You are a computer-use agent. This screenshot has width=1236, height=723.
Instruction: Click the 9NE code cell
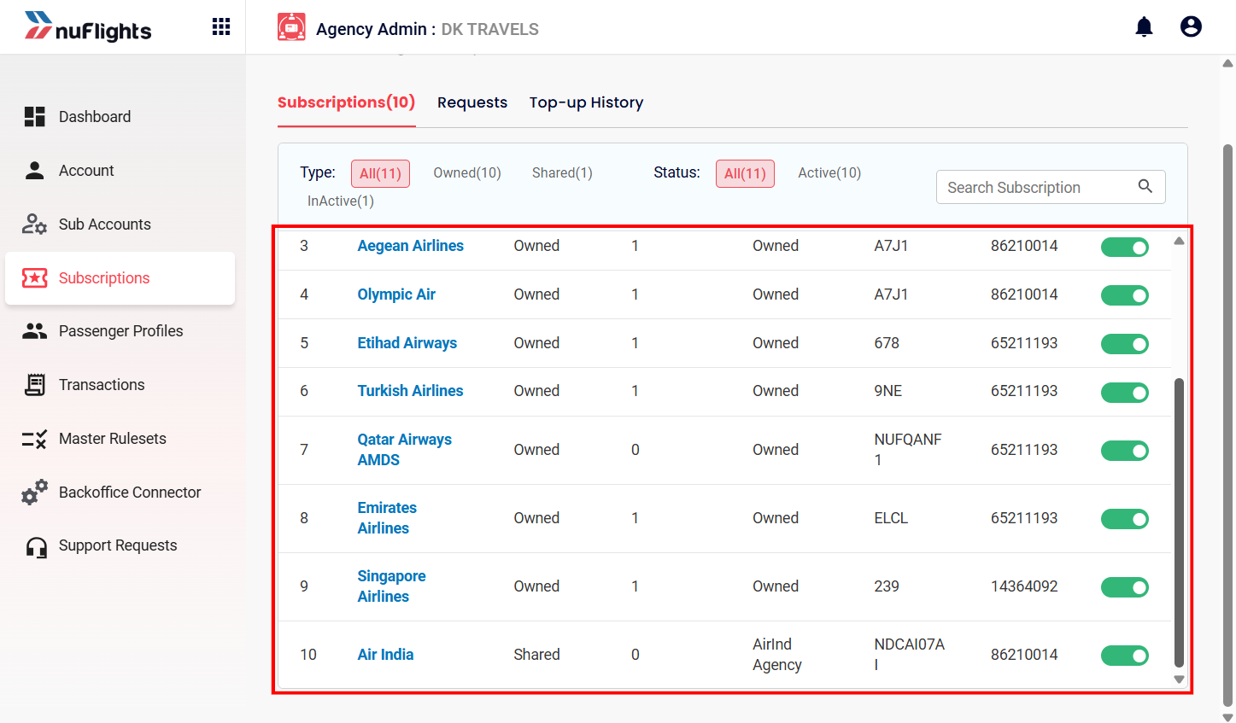[887, 391]
